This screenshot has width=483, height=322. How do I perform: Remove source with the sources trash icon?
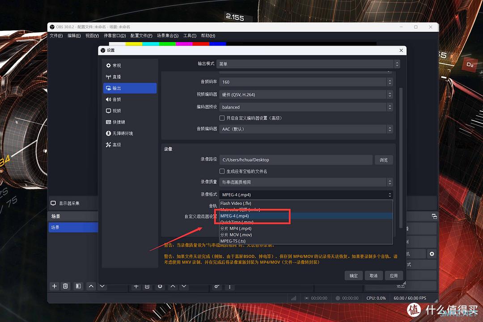click(x=147, y=287)
